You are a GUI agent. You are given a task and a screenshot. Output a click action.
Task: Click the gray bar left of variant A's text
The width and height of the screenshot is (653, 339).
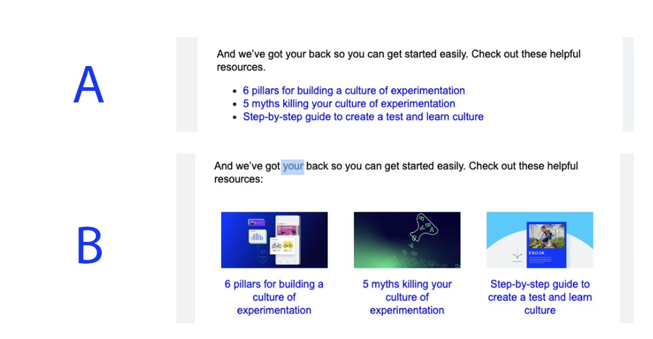(187, 85)
